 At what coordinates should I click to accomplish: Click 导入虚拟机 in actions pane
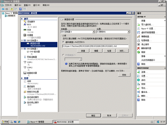147,25
